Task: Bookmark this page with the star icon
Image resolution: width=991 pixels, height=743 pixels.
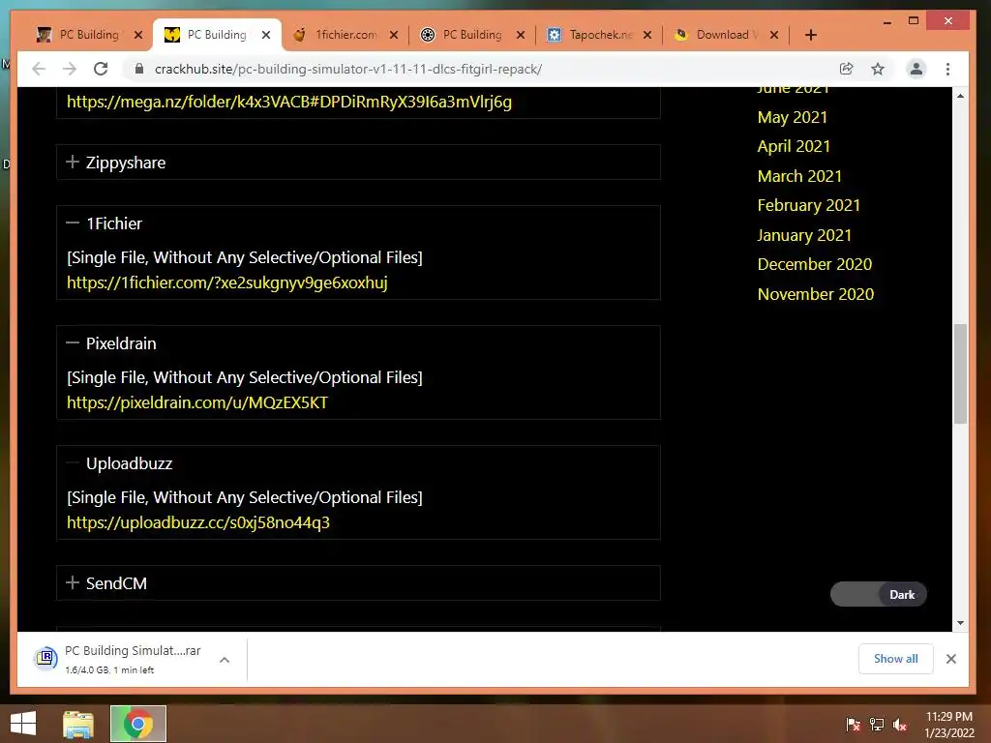Action: [x=878, y=69]
